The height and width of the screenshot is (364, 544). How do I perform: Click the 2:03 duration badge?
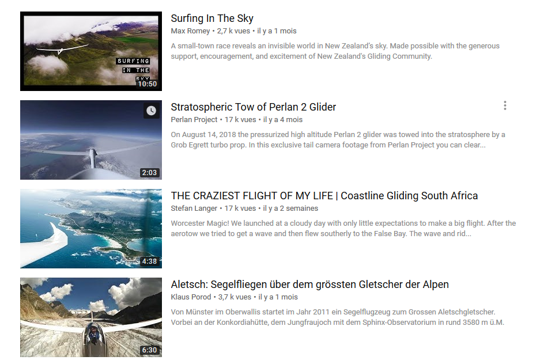[x=149, y=173]
